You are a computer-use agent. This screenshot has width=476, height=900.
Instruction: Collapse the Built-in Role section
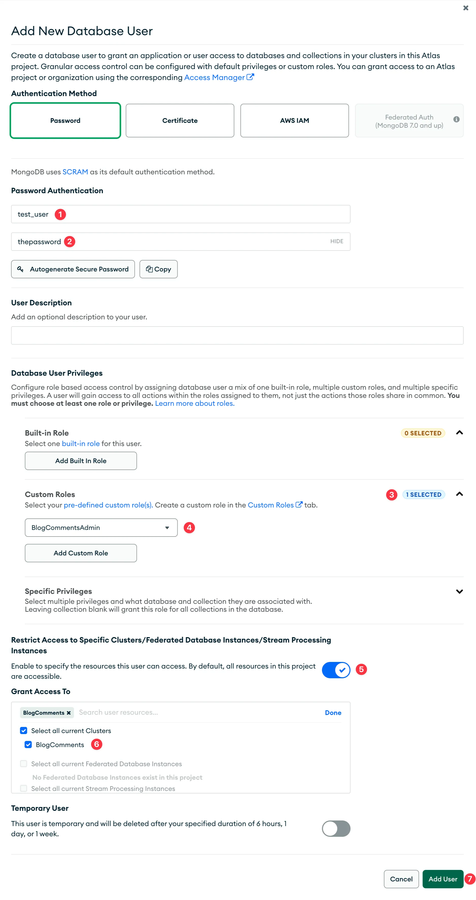tap(459, 433)
